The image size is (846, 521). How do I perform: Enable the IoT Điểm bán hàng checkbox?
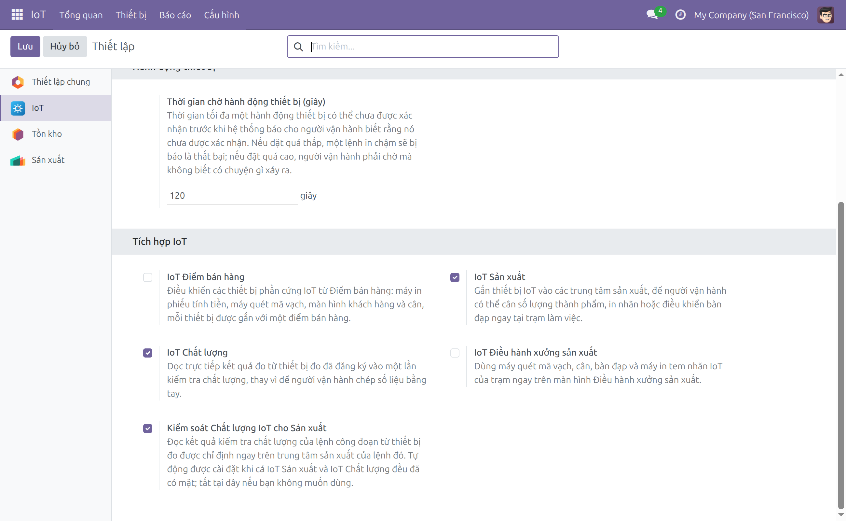coord(148,277)
